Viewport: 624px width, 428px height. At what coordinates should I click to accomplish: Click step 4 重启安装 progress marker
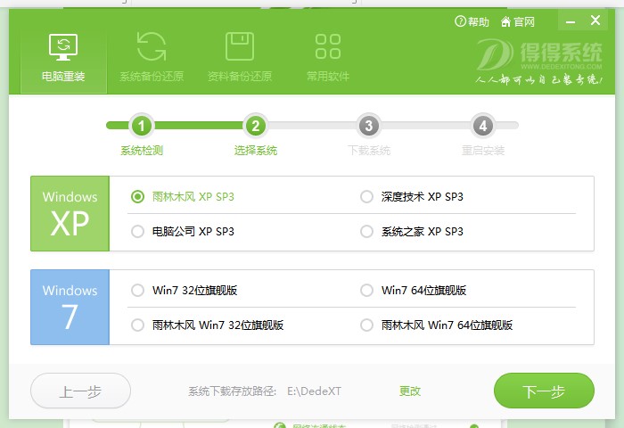pyautogui.click(x=483, y=126)
